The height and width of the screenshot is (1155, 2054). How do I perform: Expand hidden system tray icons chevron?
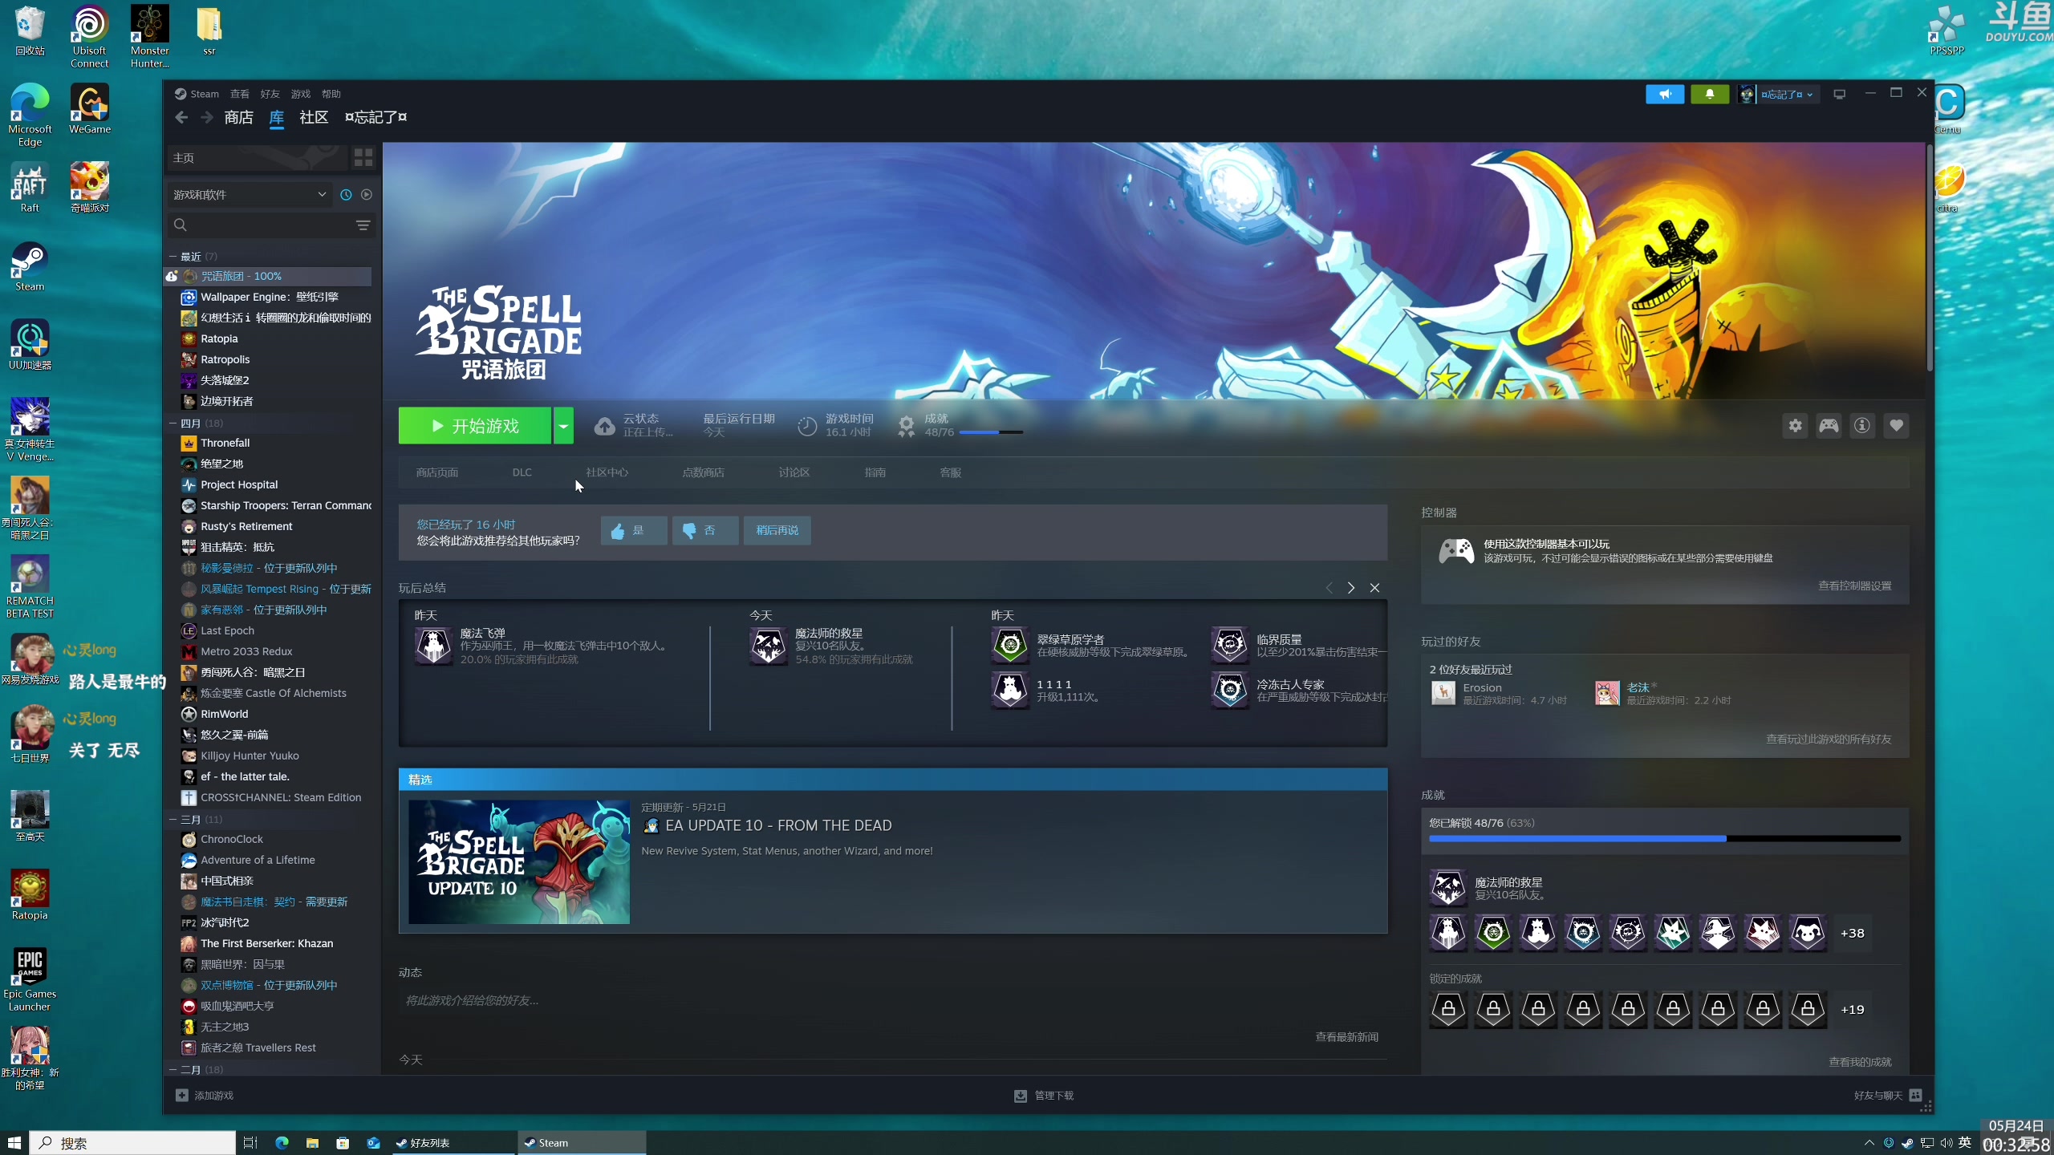(1869, 1143)
